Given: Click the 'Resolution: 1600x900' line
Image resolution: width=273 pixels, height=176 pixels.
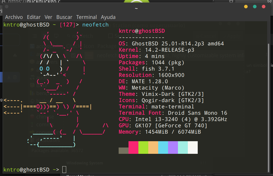Looking at the screenshot, I should coord(152,75).
